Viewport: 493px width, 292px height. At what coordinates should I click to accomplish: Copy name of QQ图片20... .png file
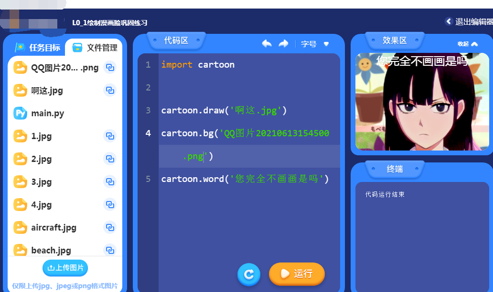[110, 68]
